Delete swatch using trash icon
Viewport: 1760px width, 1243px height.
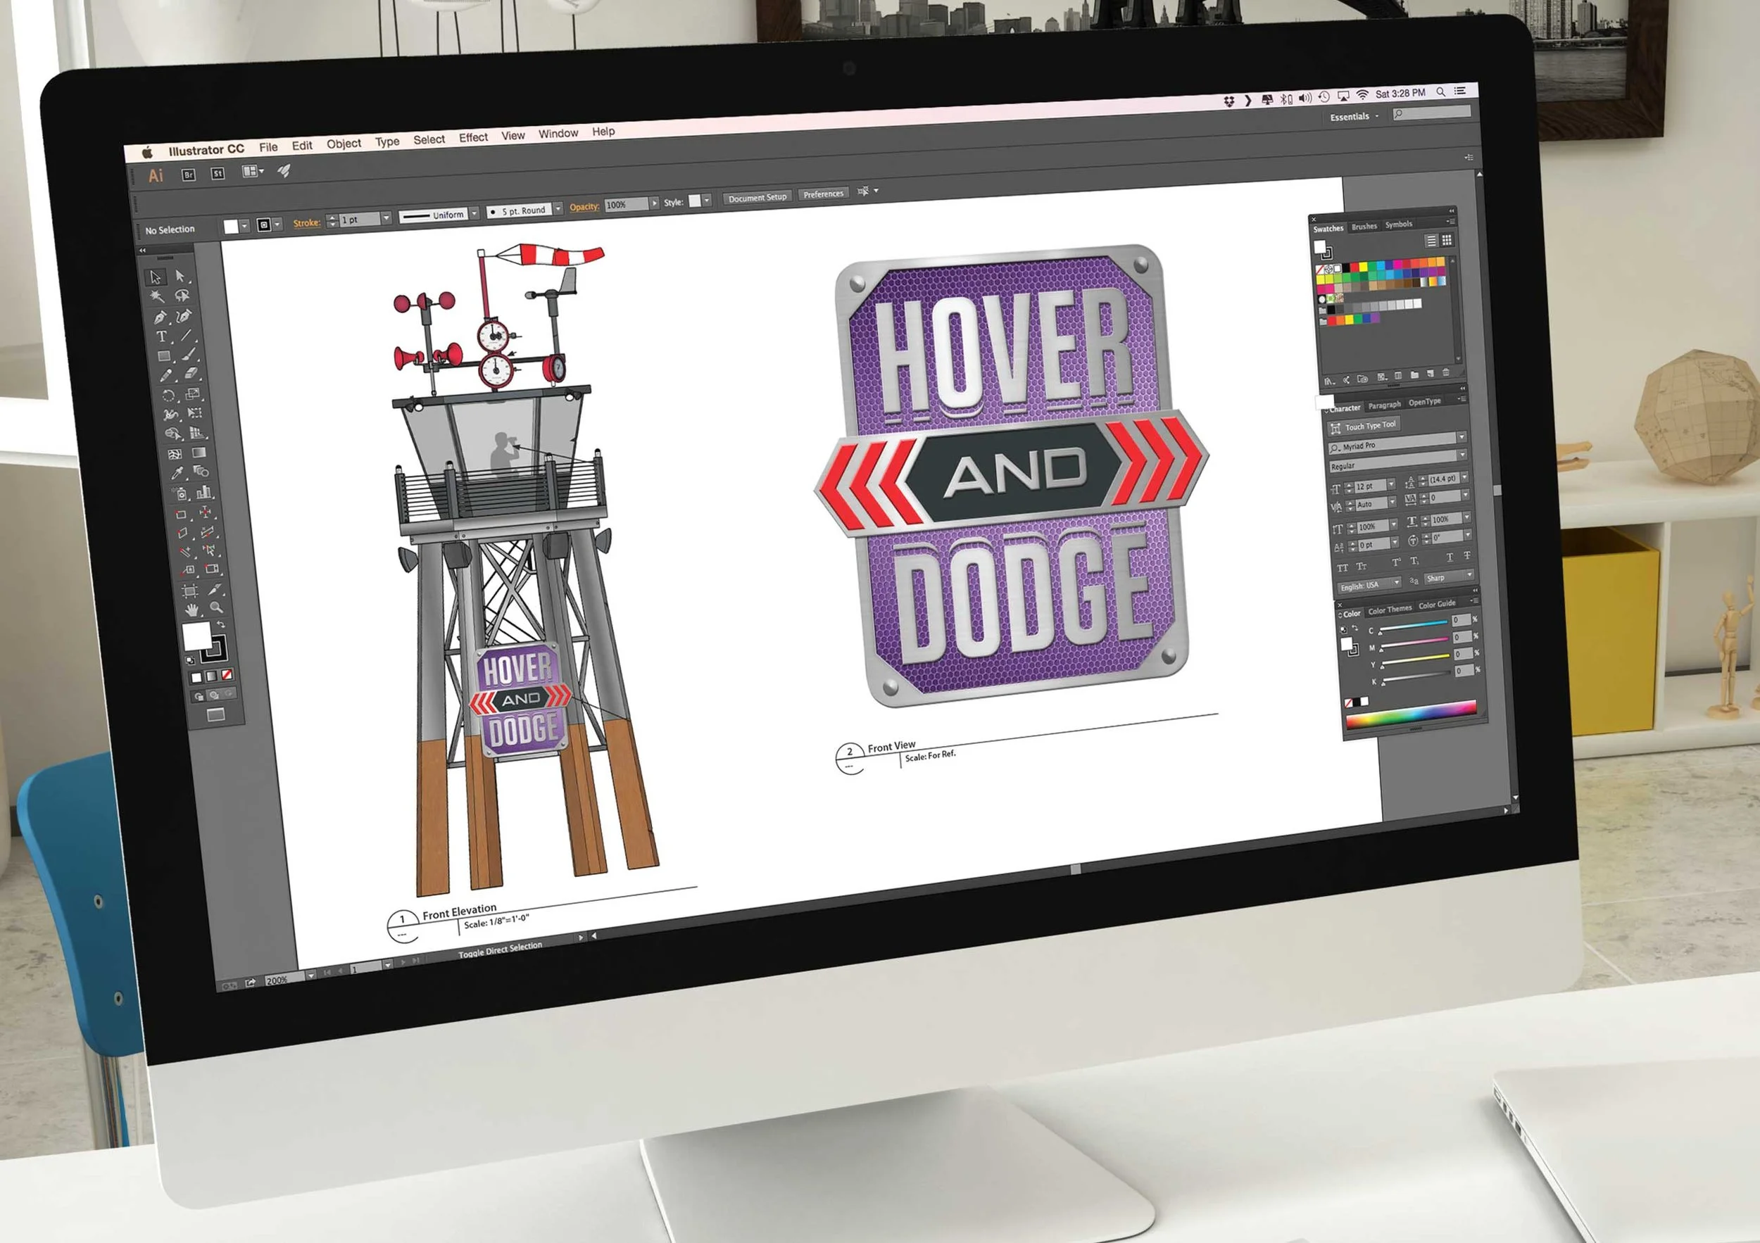[x=1446, y=373]
